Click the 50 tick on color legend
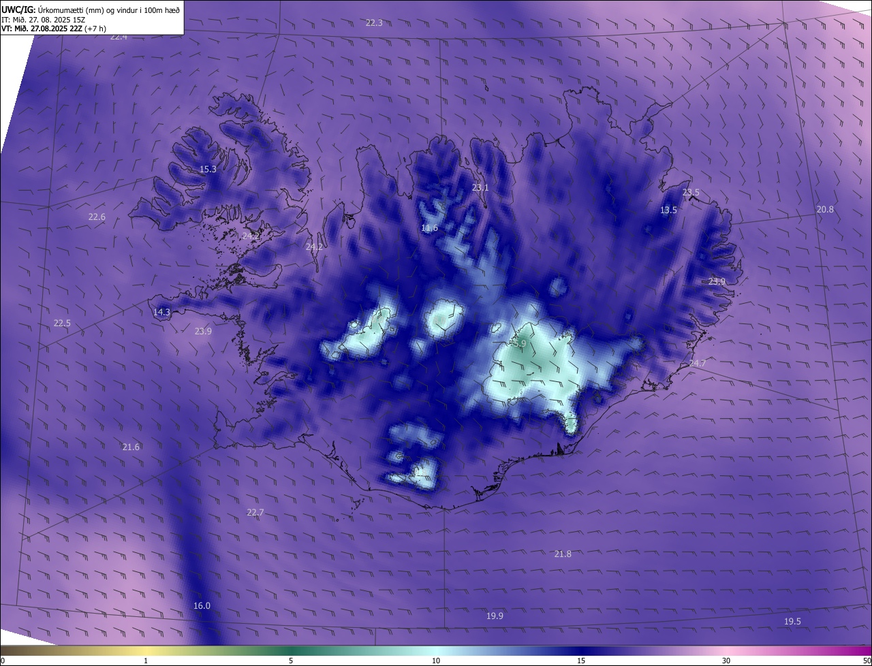The height and width of the screenshot is (666, 872). pyautogui.click(x=867, y=661)
